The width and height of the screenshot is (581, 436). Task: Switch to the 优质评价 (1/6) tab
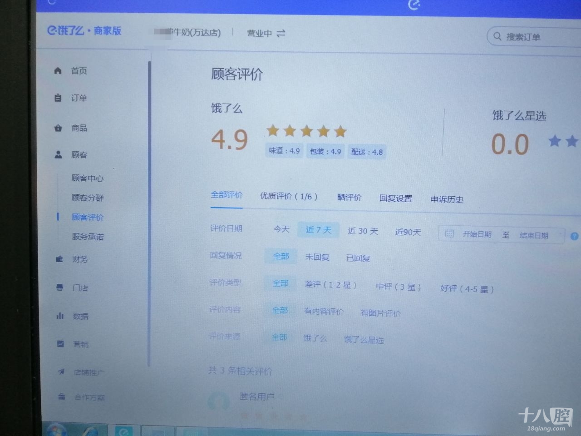[x=289, y=196]
